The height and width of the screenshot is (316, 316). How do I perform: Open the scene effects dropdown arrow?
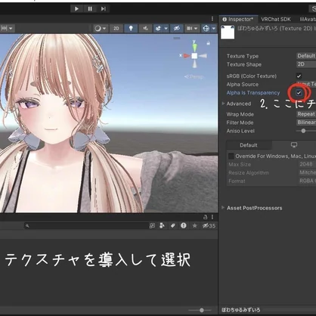(166, 29)
